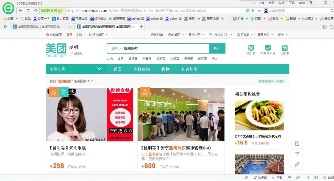Viewport: 334px width, 181px height.
Task: Click the green 搜索 search button
Action: pos(217,49)
